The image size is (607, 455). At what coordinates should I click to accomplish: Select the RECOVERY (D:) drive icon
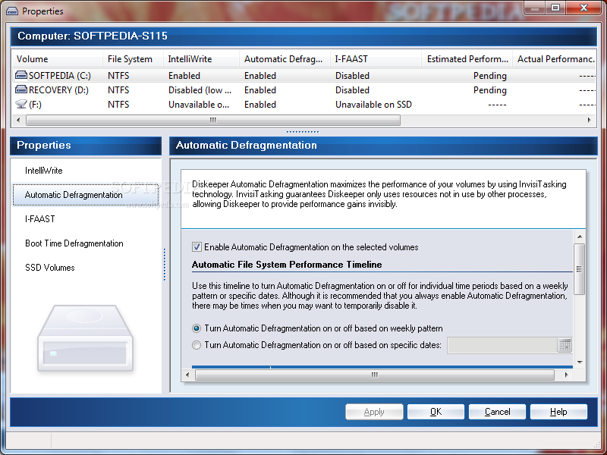pyautogui.click(x=21, y=89)
